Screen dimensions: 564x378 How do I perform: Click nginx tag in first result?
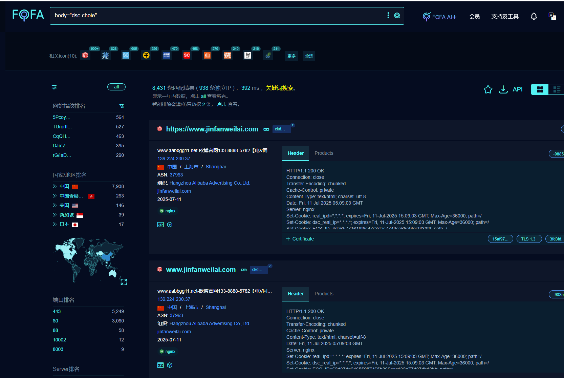[x=168, y=211]
